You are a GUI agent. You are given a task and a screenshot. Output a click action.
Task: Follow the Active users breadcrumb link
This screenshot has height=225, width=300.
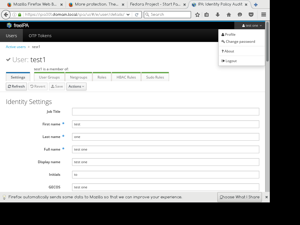pyautogui.click(x=16, y=47)
